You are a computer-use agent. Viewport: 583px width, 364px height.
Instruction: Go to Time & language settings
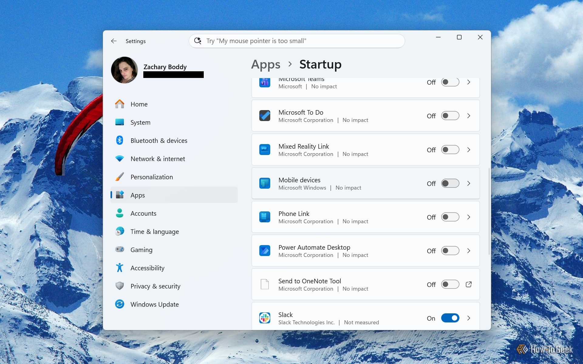pyautogui.click(x=174, y=231)
